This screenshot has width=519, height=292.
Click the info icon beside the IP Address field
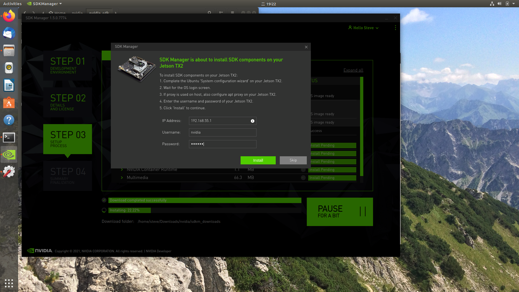[x=253, y=121]
